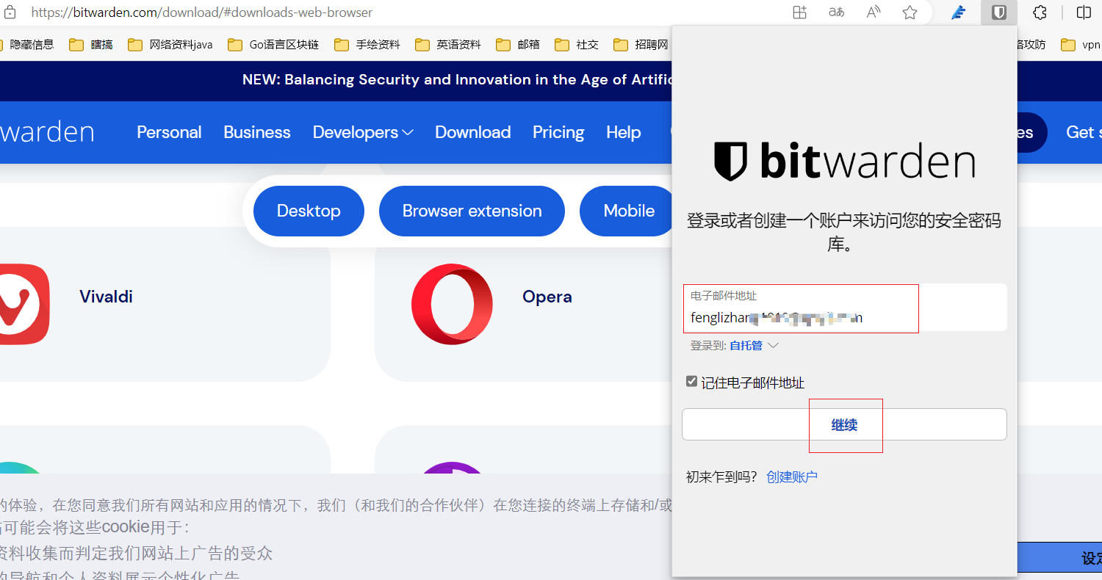This screenshot has width=1102, height=580.
Task: Open the 英语资料 bookmark folder
Action: pyautogui.click(x=448, y=45)
